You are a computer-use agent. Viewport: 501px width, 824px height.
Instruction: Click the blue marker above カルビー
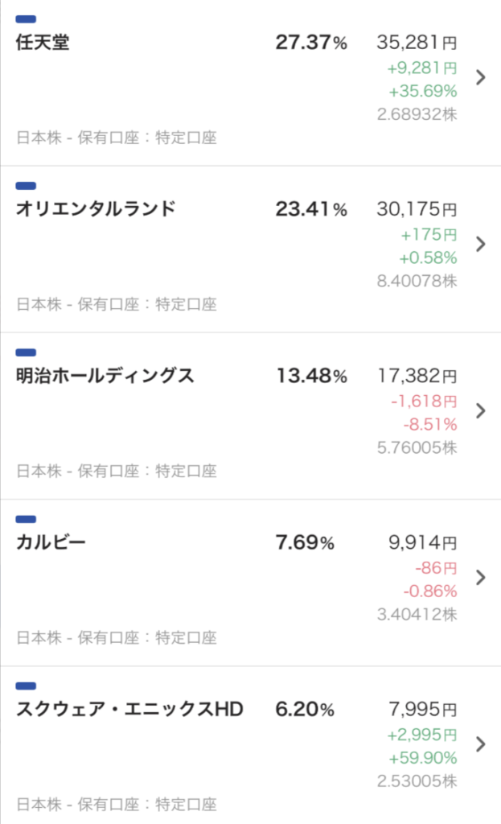tap(26, 519)
